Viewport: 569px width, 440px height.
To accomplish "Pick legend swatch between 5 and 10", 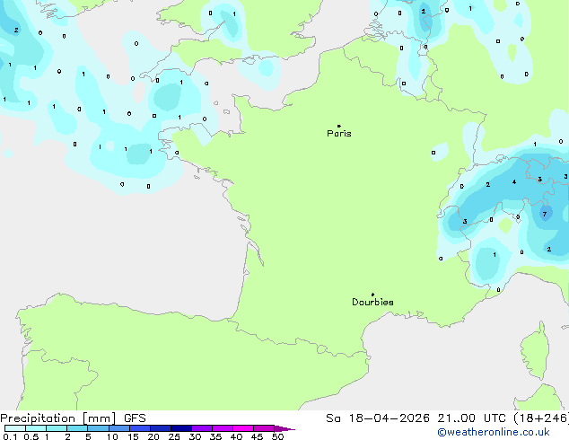I will point(99,428).
